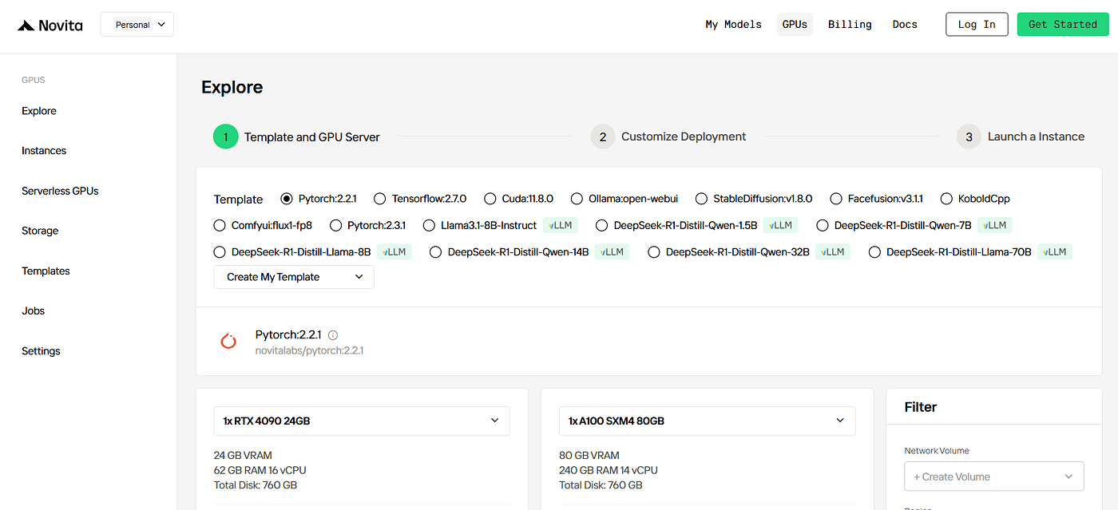Open the GPUs tab in the top navigation
Viewport: 1118px width, 510px height.
795,25
